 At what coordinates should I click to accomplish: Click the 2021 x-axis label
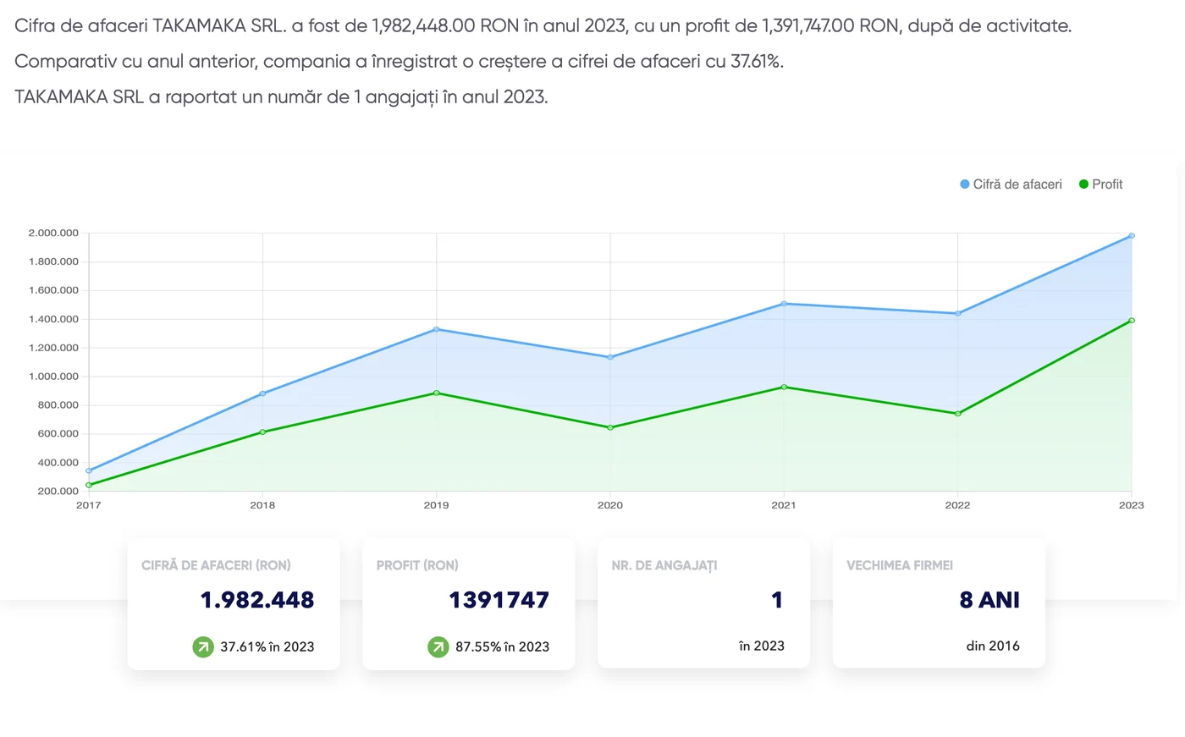[x=784, y=505]
